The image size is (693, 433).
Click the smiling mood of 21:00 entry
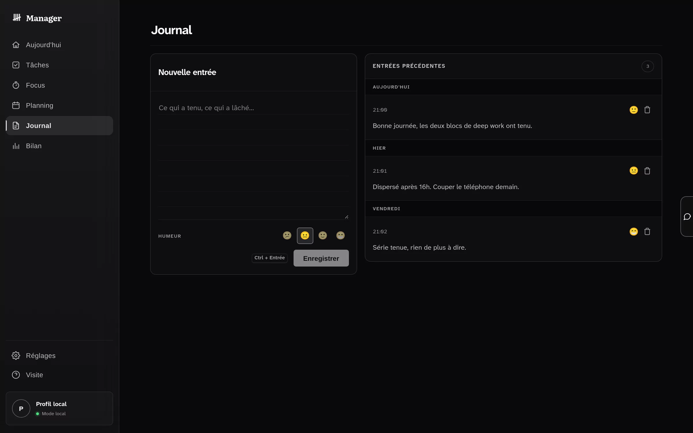(634, 110)
